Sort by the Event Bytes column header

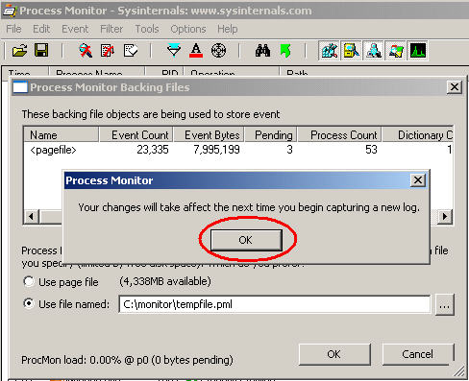coord(209,135)
